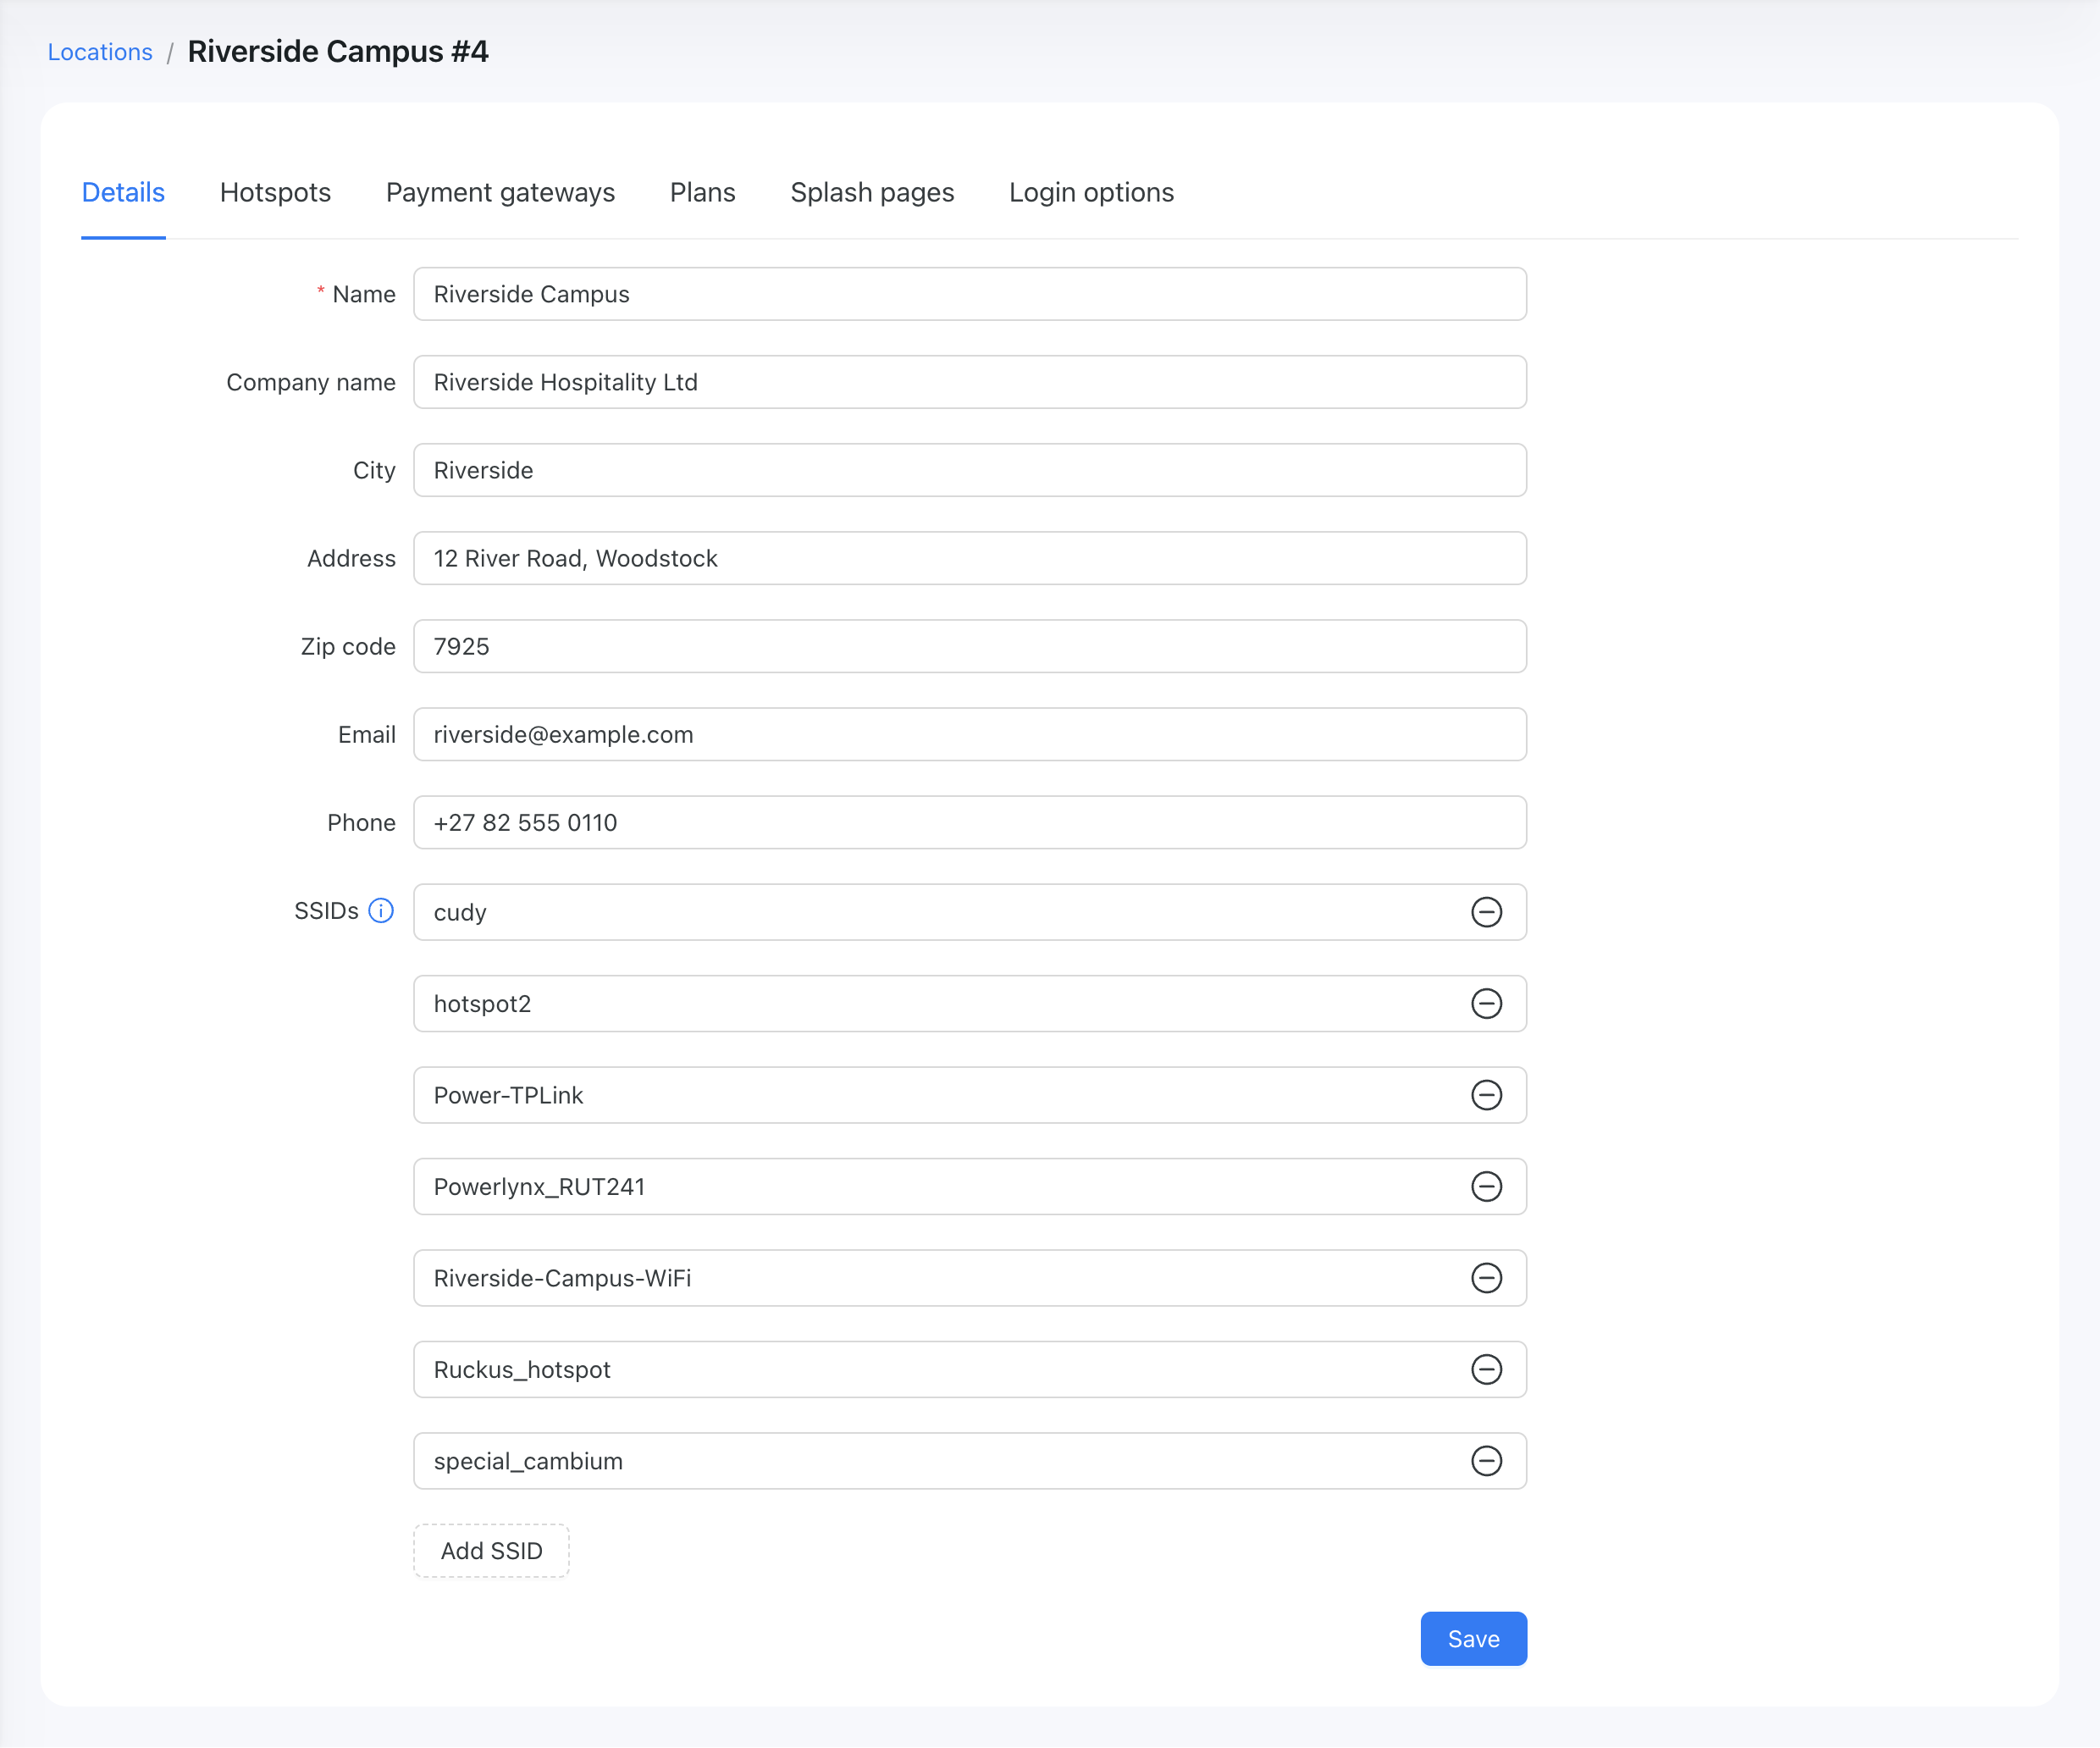2100x1748 pixels.
Task: Click the Add SSID button
Action: [x=491, y=1551]
